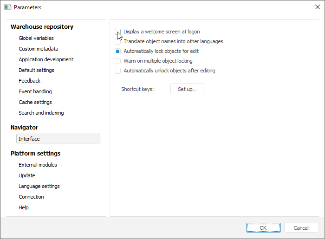
Task: Toggle Automatically unlock objects after editing
Action: (x=118, y=71)
